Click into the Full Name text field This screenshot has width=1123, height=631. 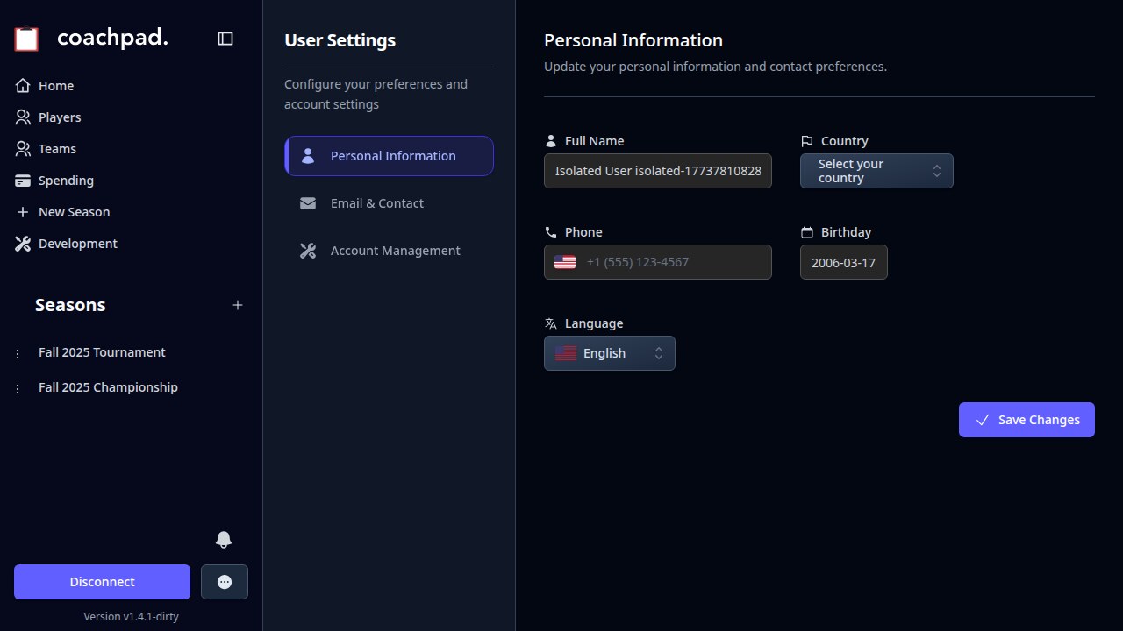[658, 171]
